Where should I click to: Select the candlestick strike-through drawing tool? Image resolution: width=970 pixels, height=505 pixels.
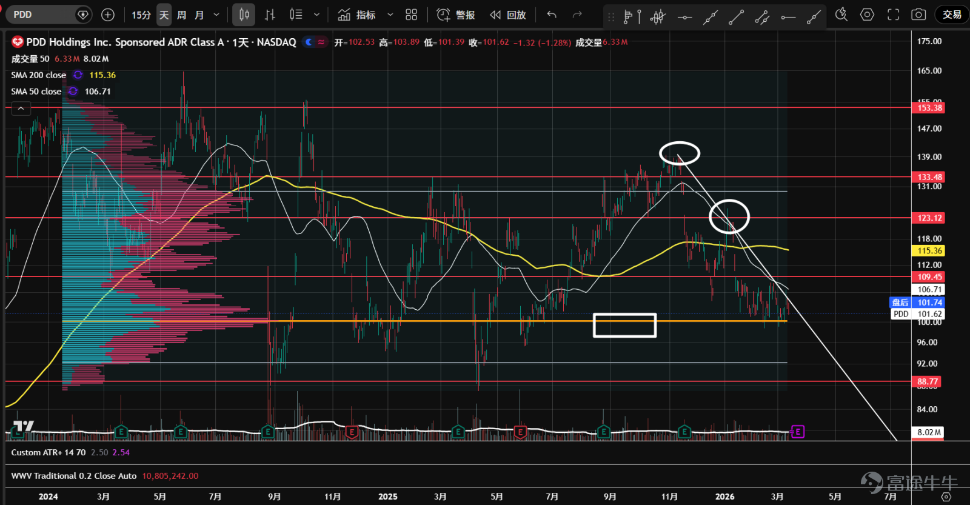pyautogui.click(x=658, y=17)
